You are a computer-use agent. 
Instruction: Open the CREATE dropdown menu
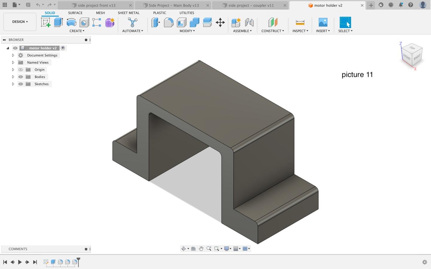pyautogui.click(x=77, y=31)
